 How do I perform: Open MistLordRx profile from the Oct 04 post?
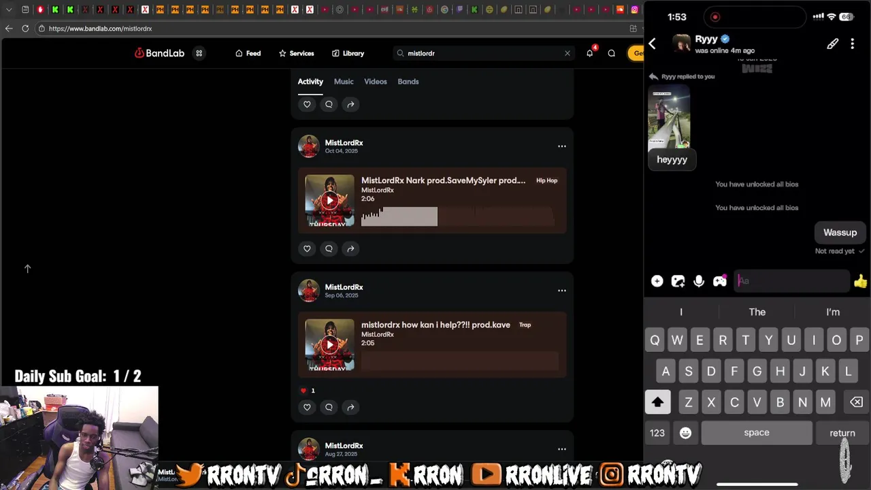tap(344, 143)
